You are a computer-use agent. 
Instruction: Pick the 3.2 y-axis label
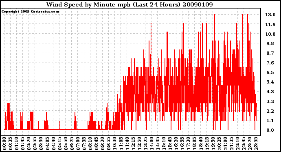[x=270, y=101]
